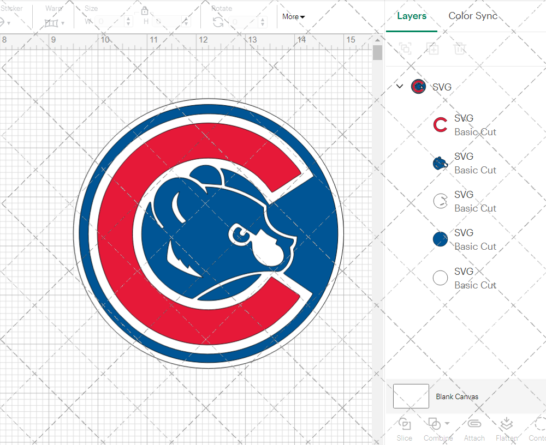Click the Blank Canvas swatch
Image resolution: width=546 pixels, height=445 pixels.
pyautogui.click(x=411, y=396)
